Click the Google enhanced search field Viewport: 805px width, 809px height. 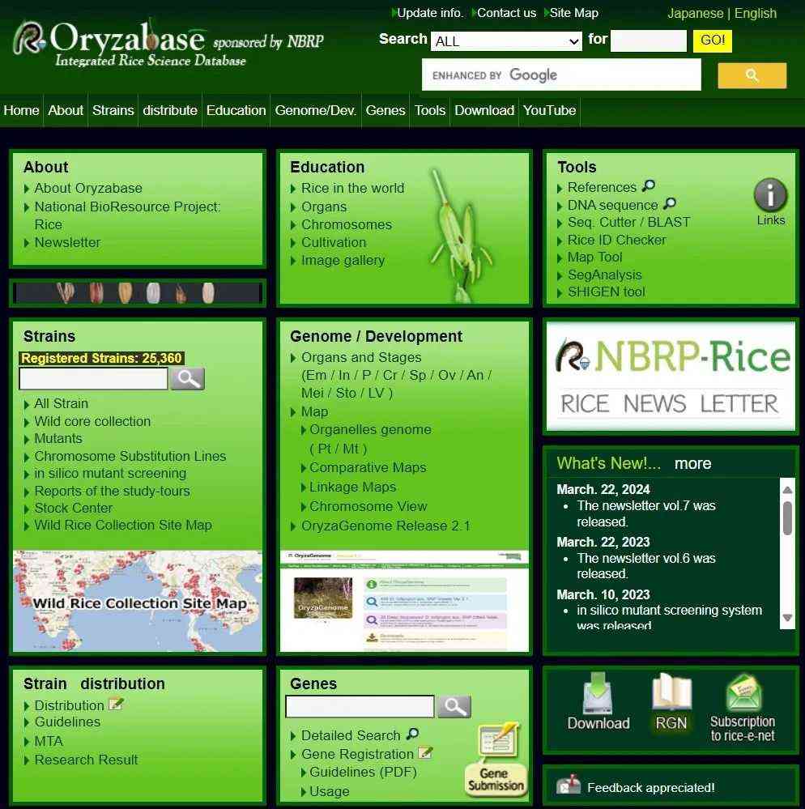[x=561, y=75]
